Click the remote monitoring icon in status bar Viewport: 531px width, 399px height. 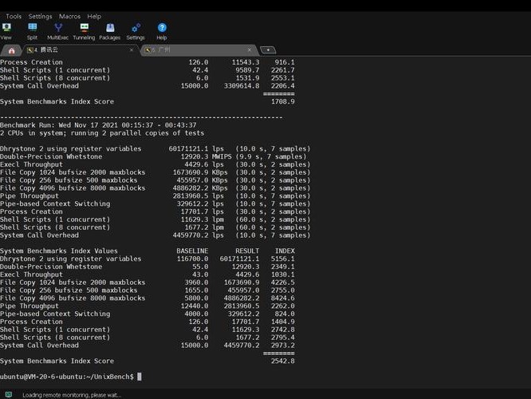(9, 394)
